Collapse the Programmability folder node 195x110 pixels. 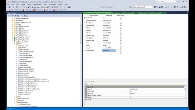coord(15,103)
